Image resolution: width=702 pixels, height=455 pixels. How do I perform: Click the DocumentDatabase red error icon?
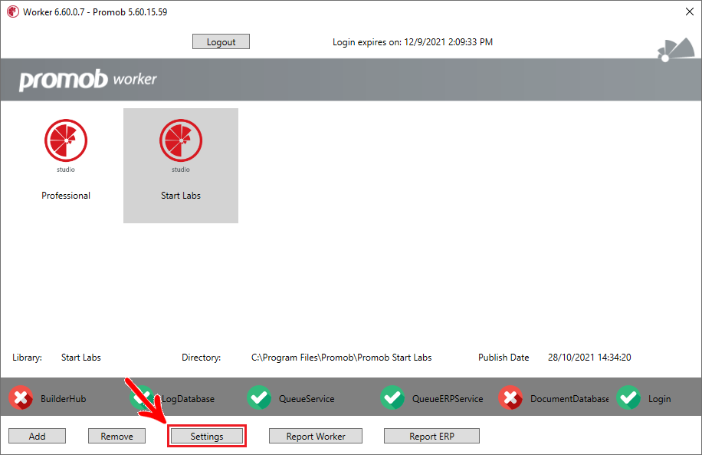tap(510, 398)
